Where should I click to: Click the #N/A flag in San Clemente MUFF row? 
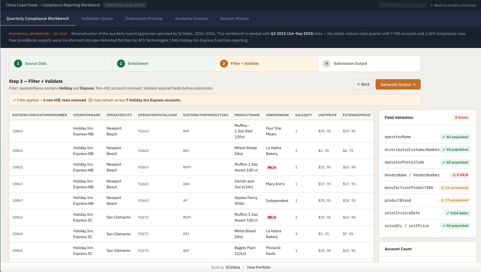pyautogui.click(x=272, y=218)
